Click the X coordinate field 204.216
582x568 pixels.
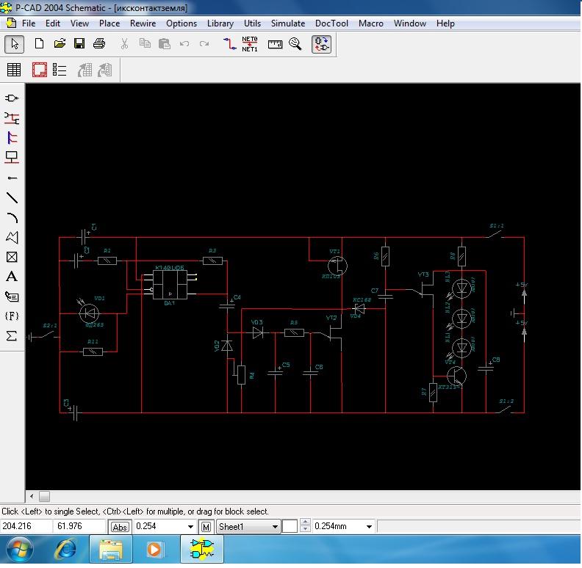point(26,526)
